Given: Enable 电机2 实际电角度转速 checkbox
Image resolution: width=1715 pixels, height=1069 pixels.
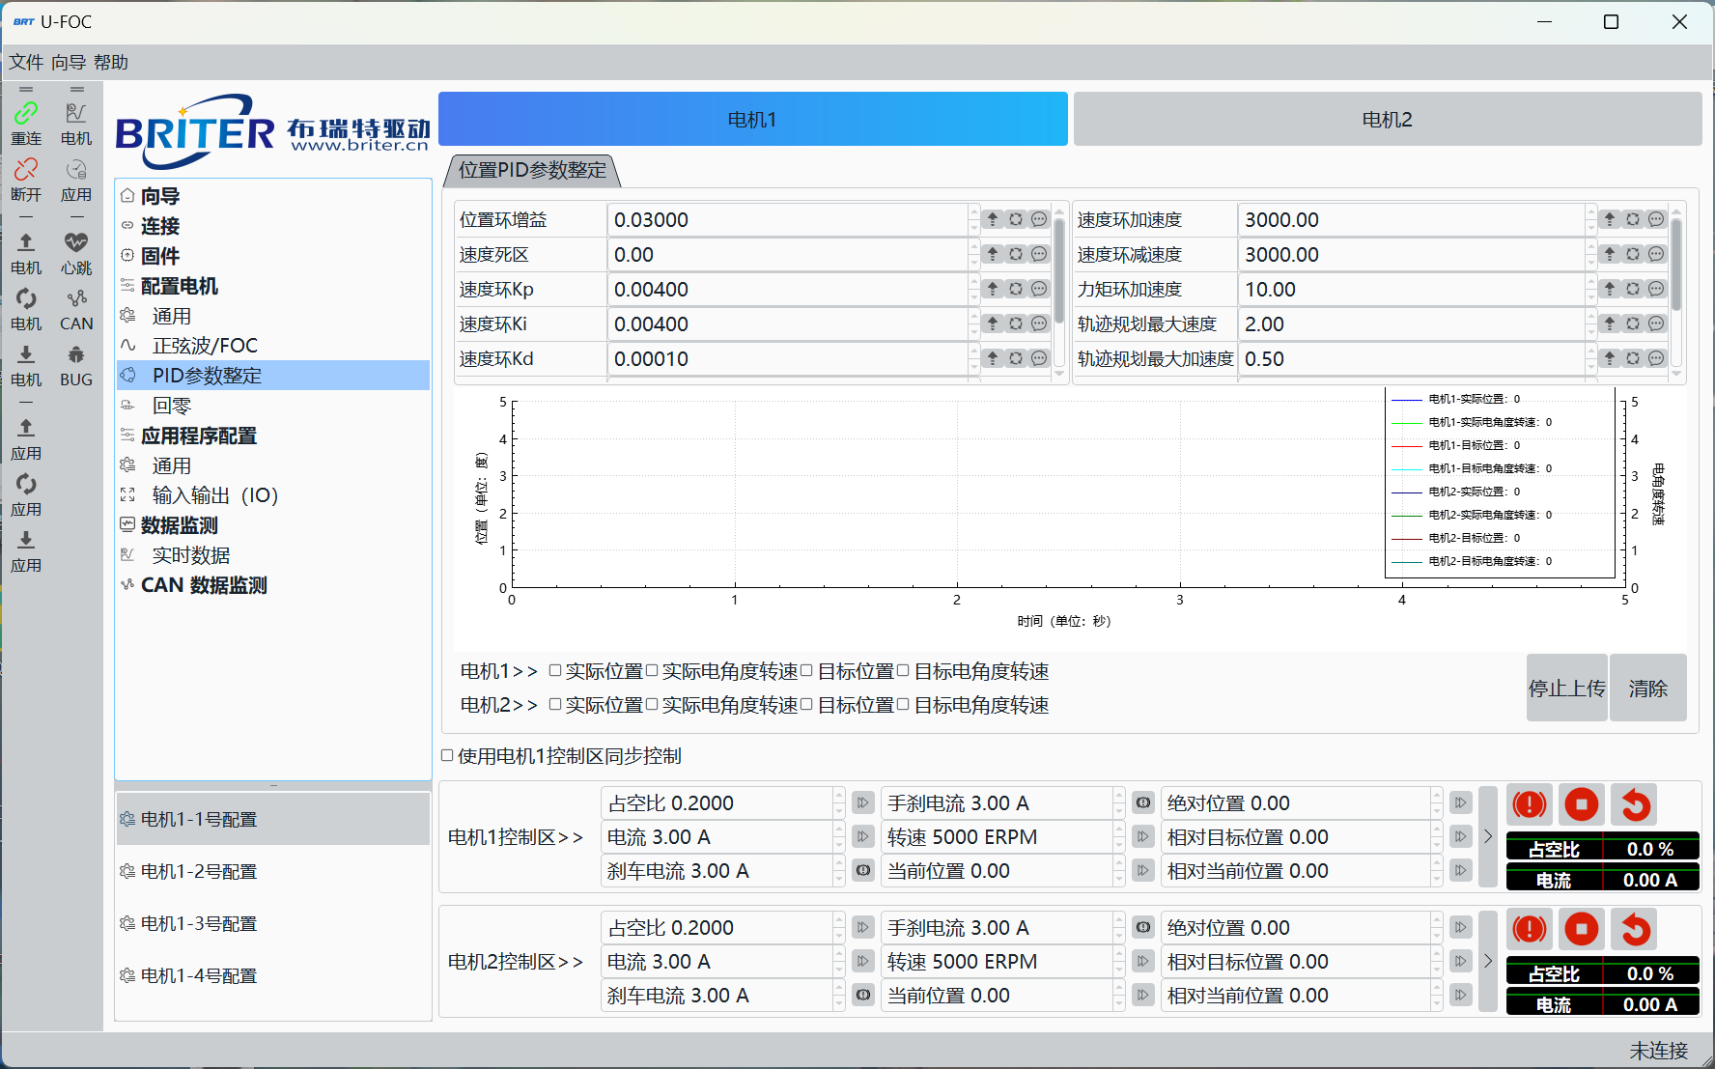Looking at the screenshot, I should click(x=652, y=704).
